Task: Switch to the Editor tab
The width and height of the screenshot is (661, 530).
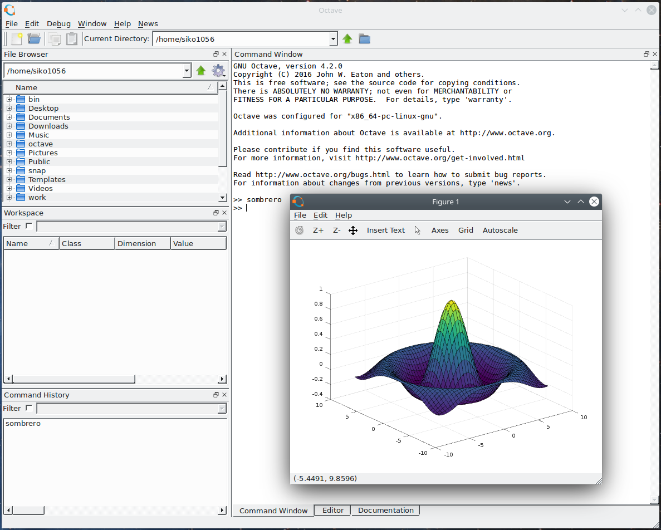Action: pyautogui.click(x=333, y=510)
